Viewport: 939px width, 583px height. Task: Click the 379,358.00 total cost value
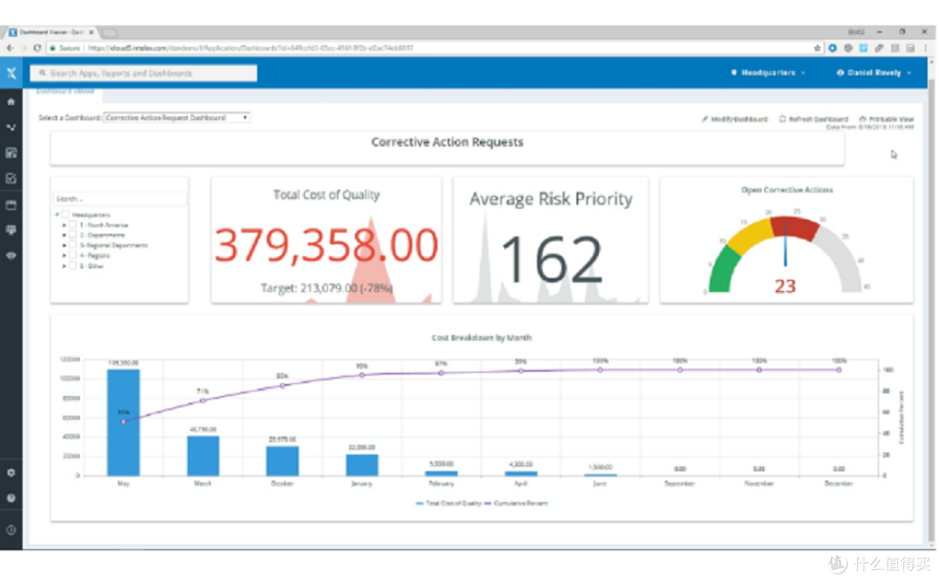[x=326, y=245]
